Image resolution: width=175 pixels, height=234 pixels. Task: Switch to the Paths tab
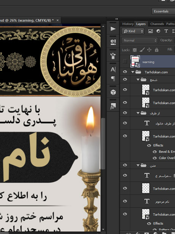[x=170, y=24]
